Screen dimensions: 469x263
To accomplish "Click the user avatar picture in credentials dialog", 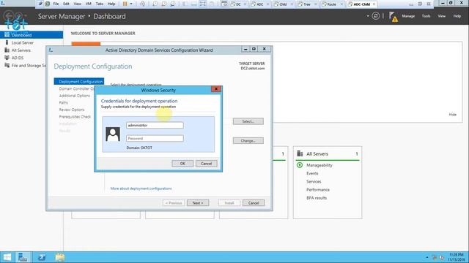I will pyautogui.click(x=113, y=134).
